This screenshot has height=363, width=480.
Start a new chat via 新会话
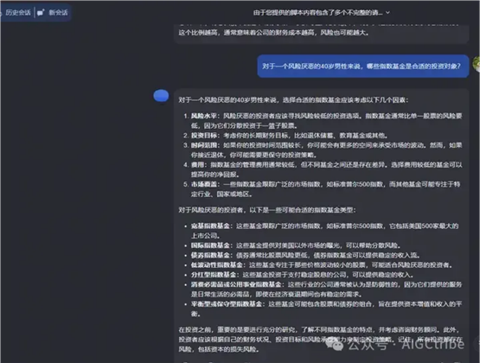tap(58, 13)
